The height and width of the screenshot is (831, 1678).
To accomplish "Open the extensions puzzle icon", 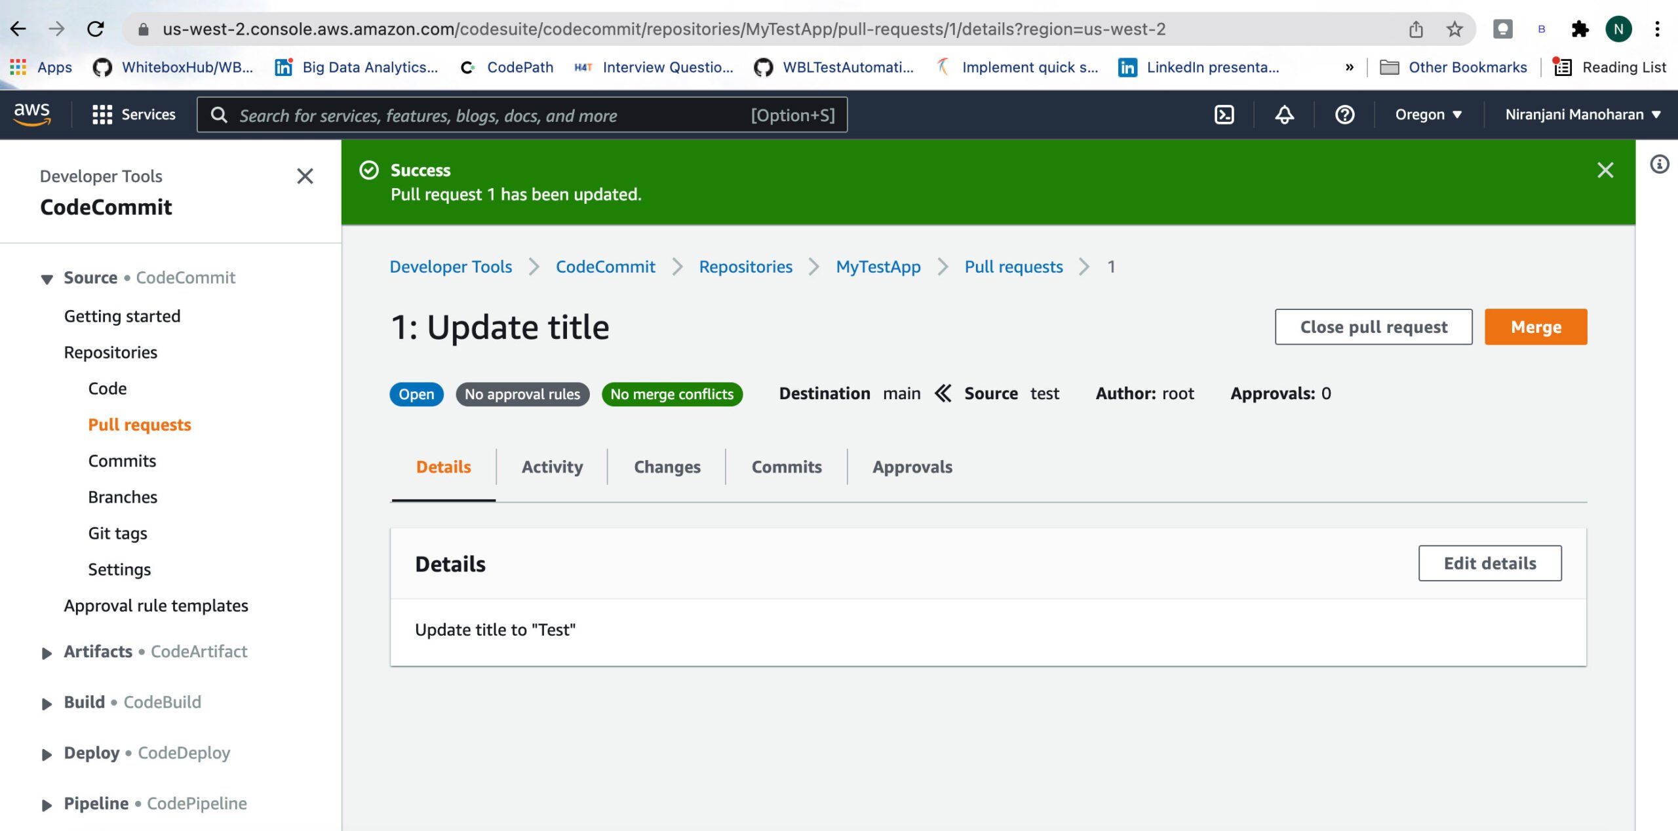I will tap(1580, 29).
